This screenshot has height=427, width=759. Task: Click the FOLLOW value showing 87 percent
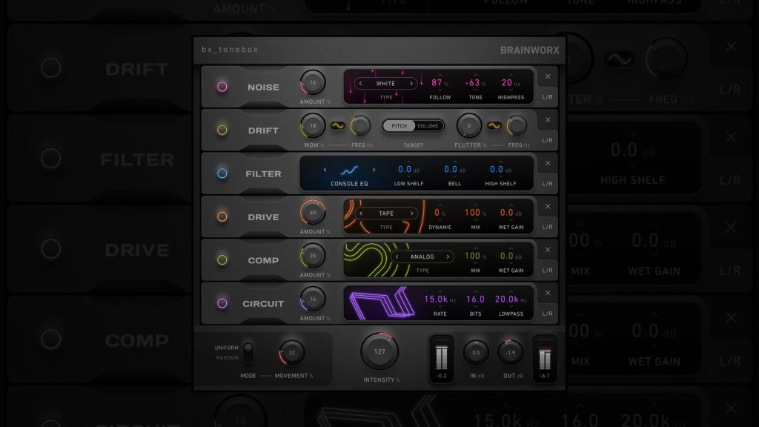pyautogui.click(x=436, y=84)
